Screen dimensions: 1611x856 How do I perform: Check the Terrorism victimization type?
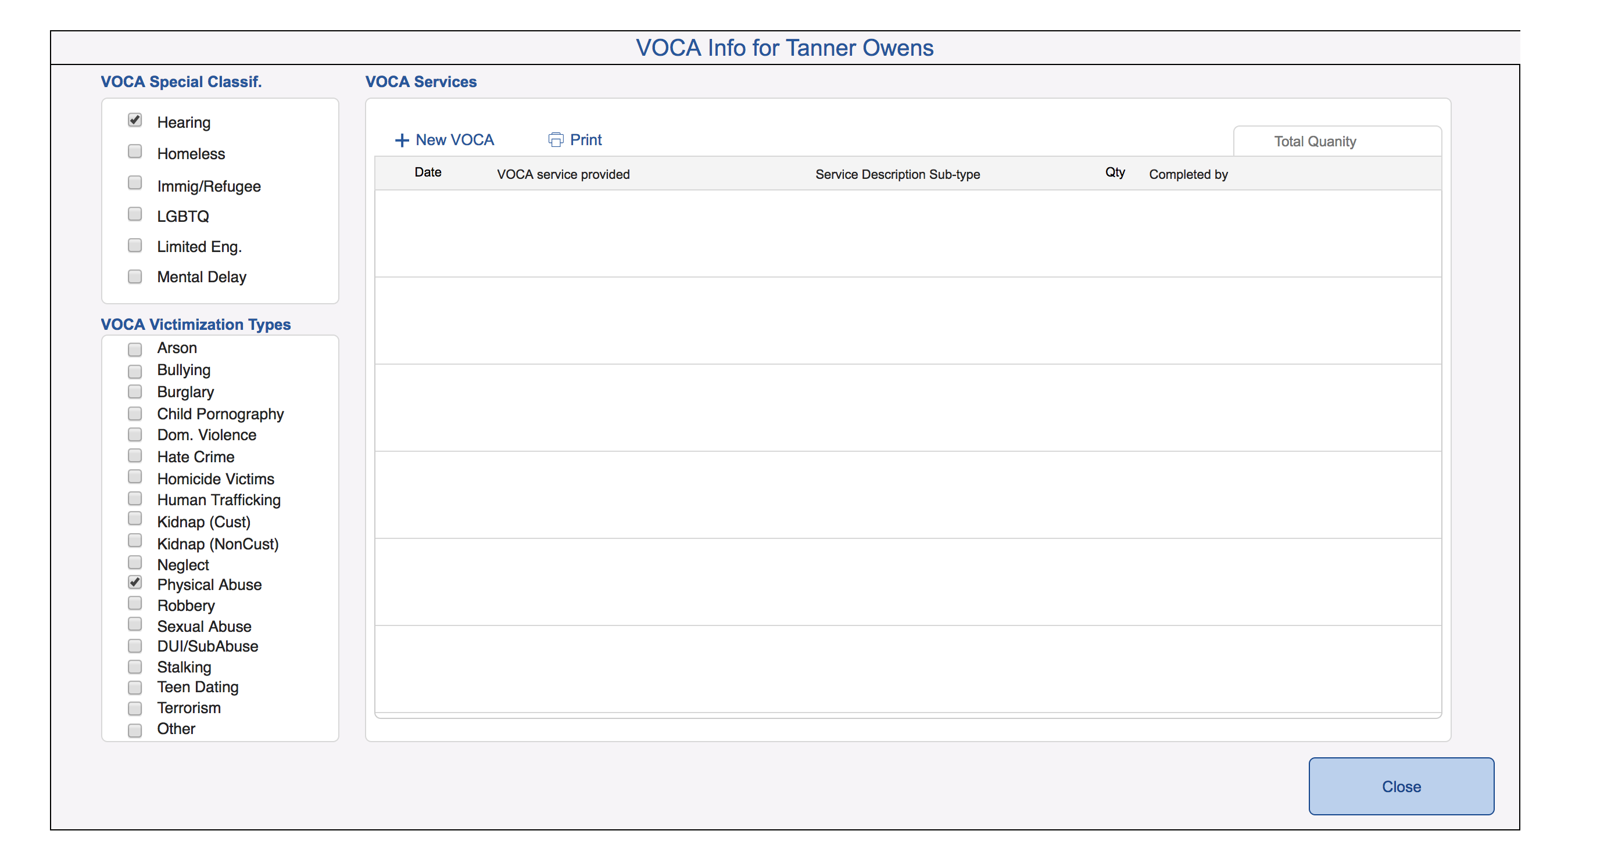pos(134,707)
